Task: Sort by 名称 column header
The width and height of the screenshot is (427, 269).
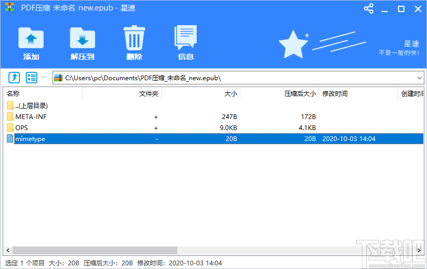Action: point(44,94)
